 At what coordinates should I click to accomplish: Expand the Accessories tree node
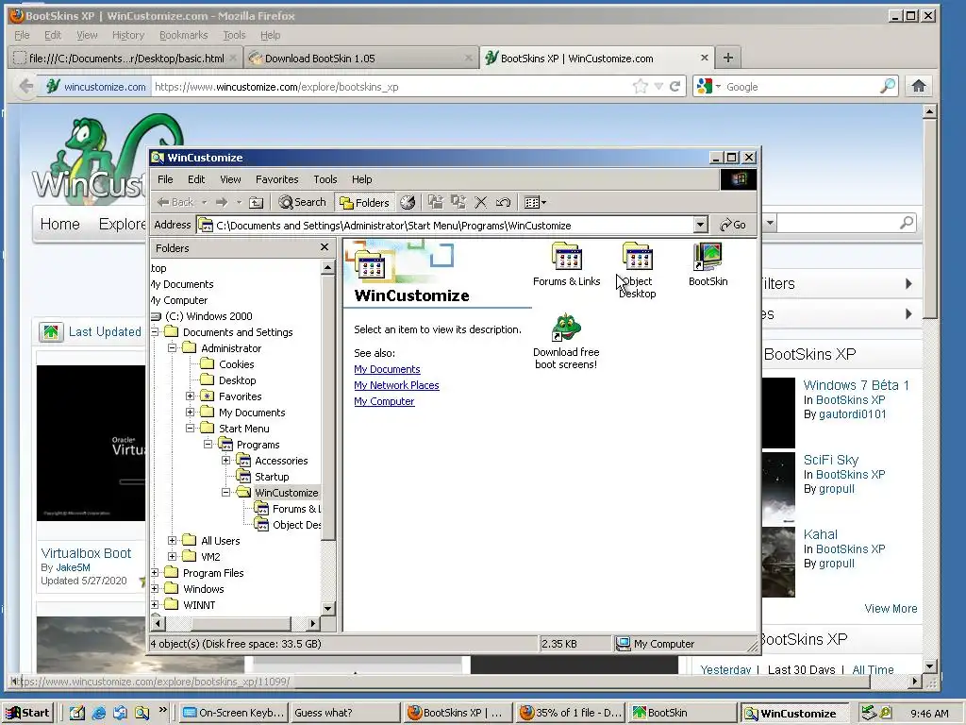pyautogui.click(x=226, y=461)
